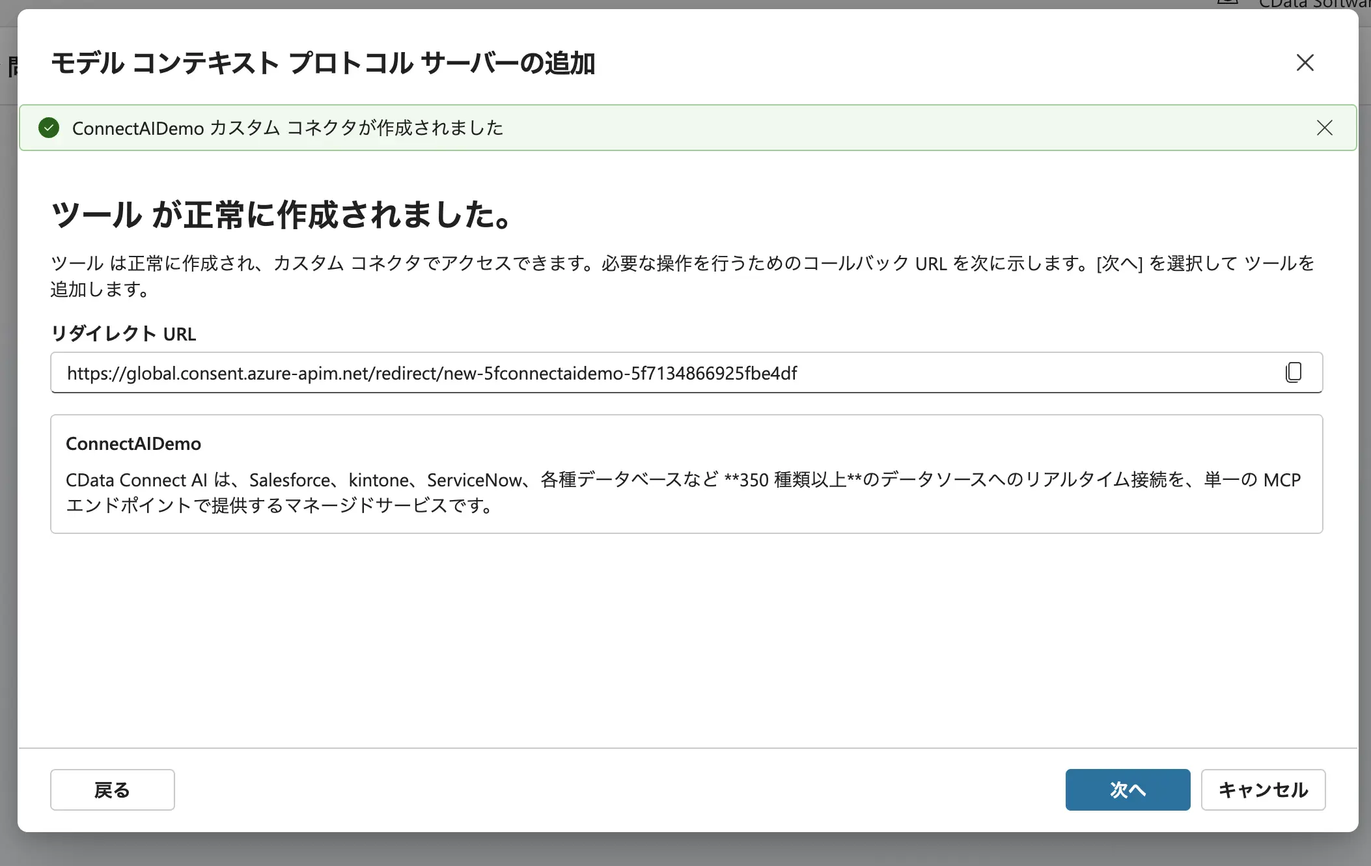Open the ConnectAIDemo connector card
1371x866 pixels.
pos(687,473)
